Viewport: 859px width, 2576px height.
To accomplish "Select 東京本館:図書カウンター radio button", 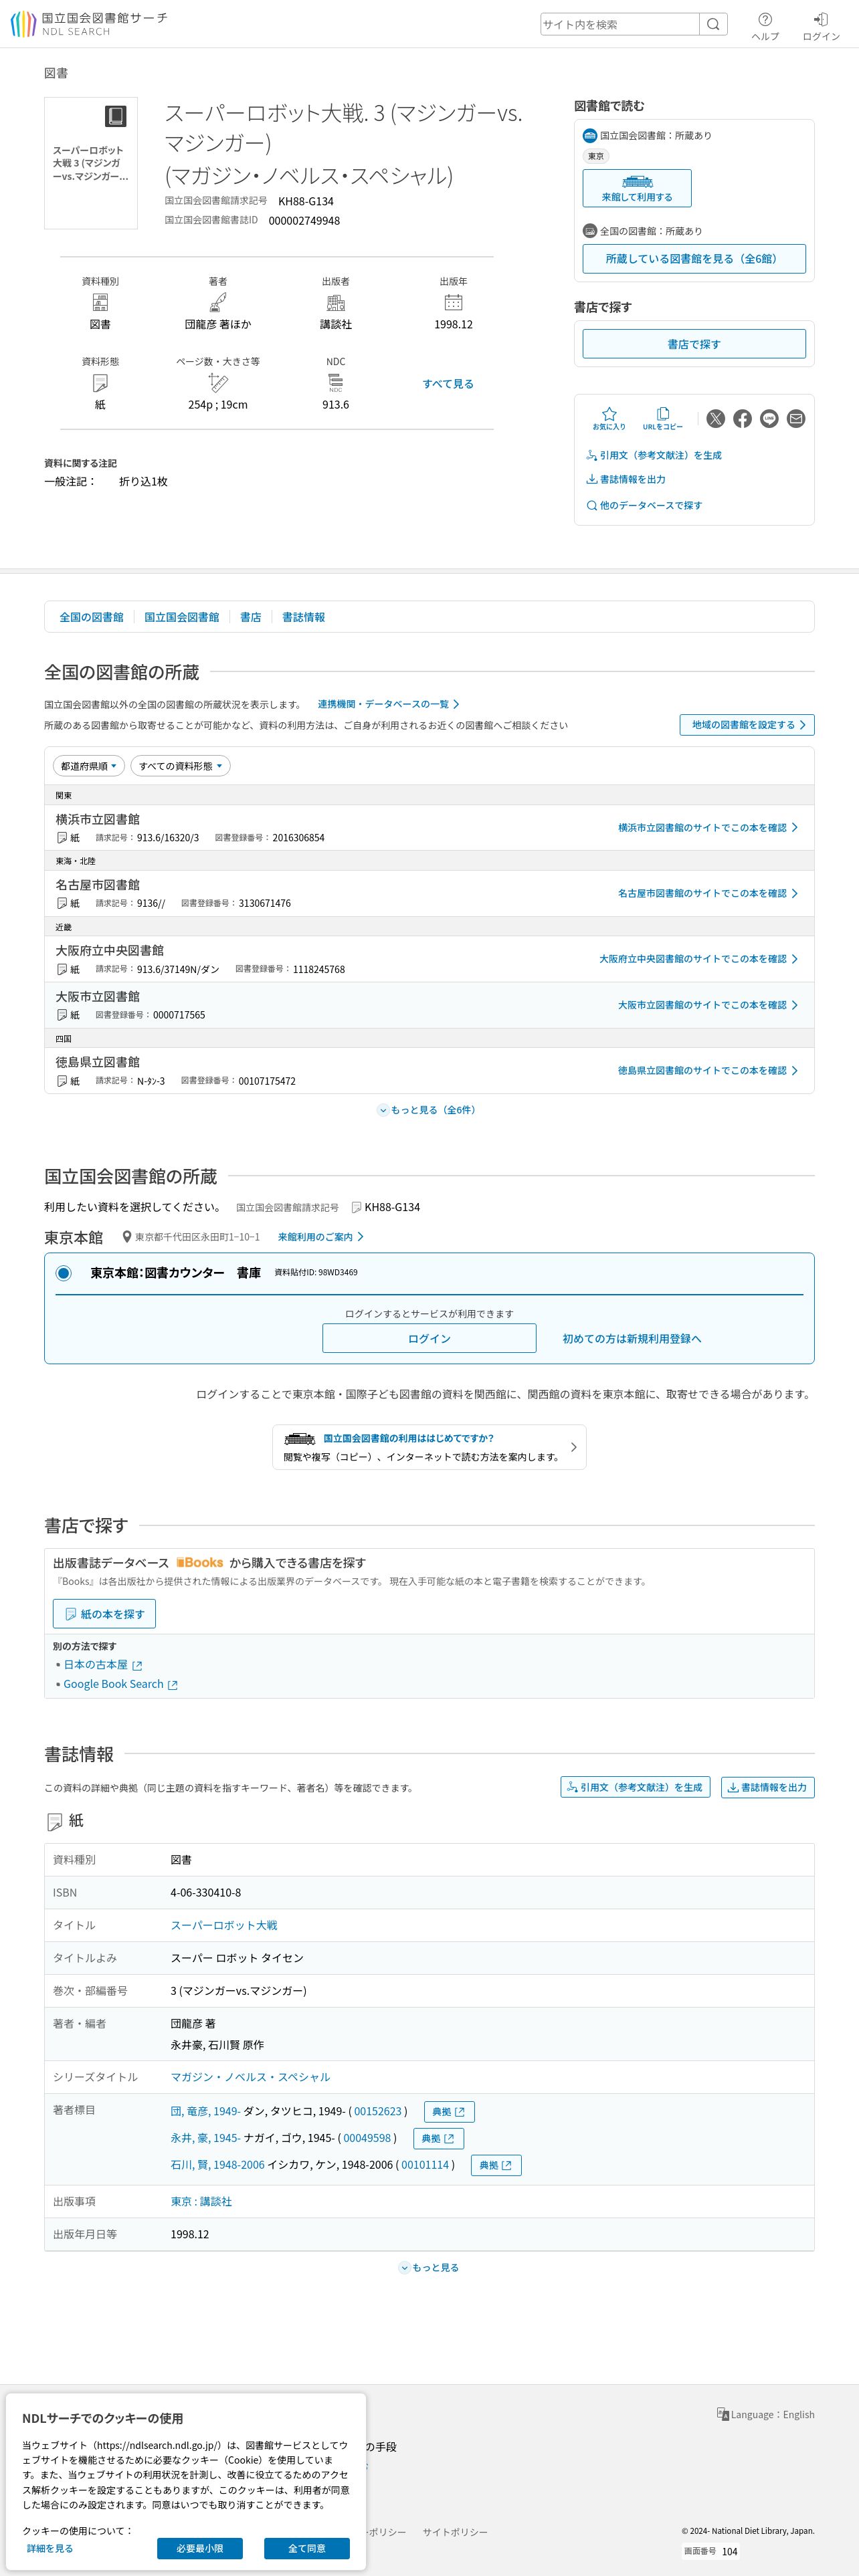I will coord(64,1273).
